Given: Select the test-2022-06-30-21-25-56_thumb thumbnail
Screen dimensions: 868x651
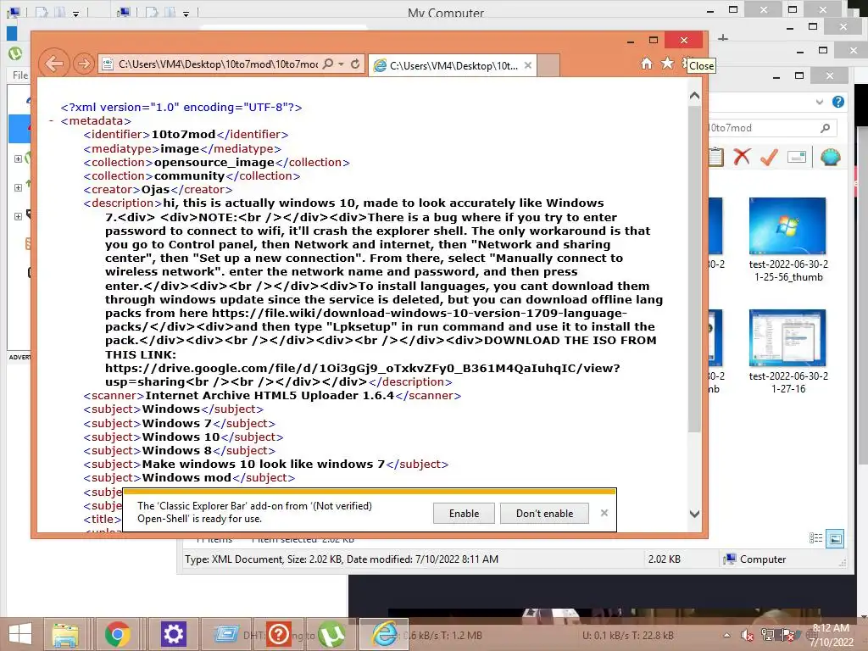Looking at the screenshot, I should tap(787, 239).
